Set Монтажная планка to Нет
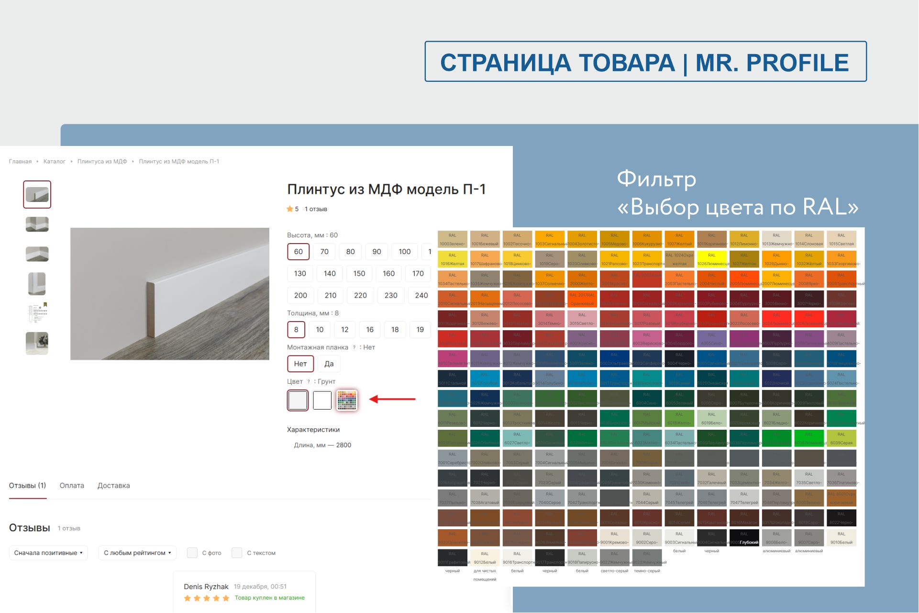The image size is (919, 613). (x=300, y=364)
